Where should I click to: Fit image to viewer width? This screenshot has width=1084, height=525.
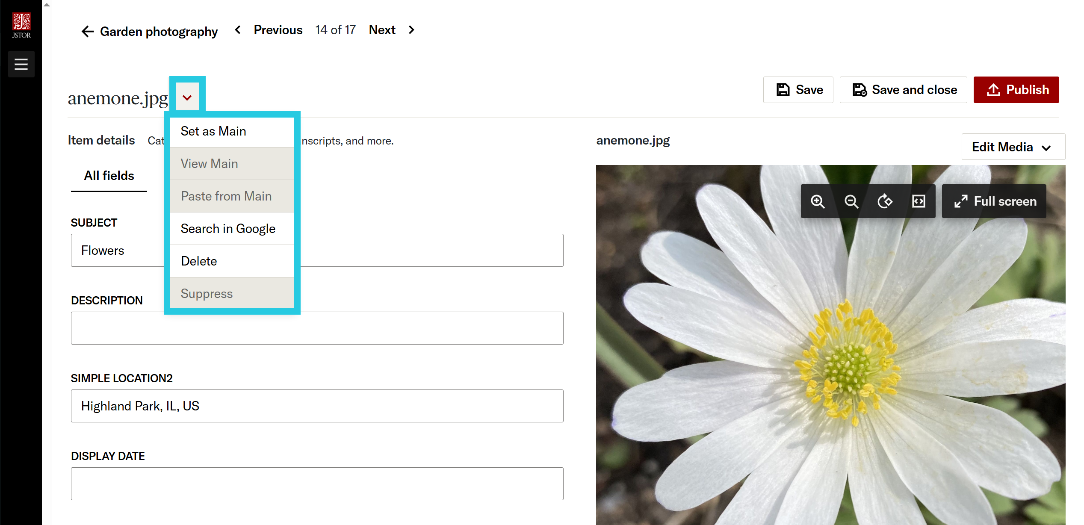[x=919, y=201]
